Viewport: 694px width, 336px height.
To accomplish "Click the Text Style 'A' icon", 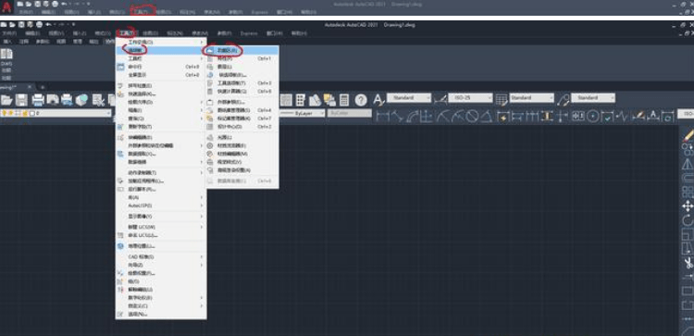I will pos(378,100).
